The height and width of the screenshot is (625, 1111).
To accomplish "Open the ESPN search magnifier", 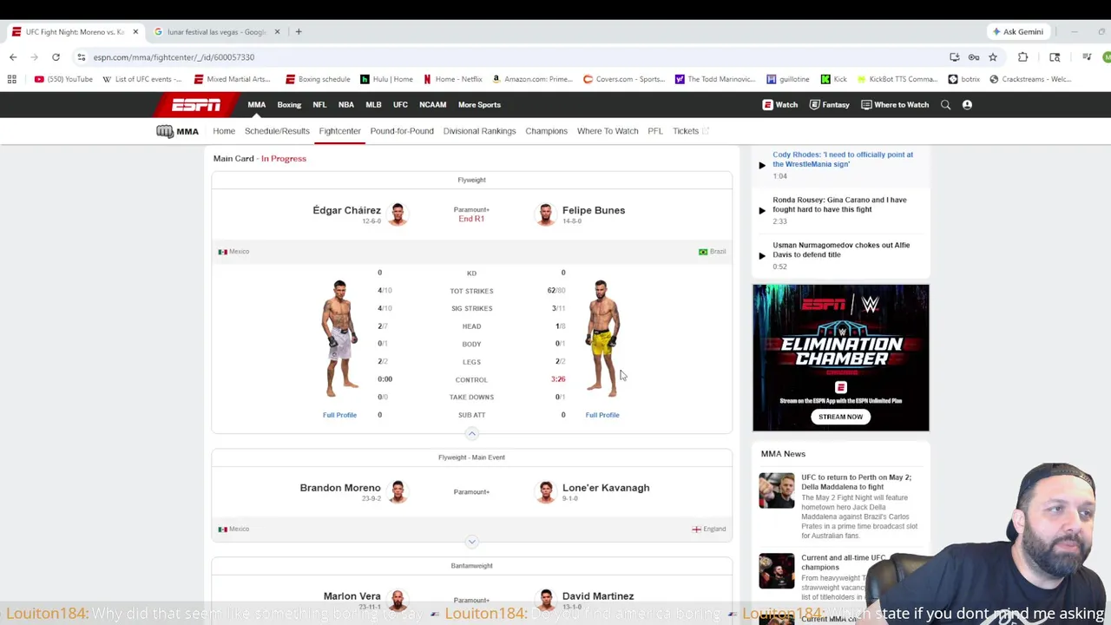I will click(945, 105).
